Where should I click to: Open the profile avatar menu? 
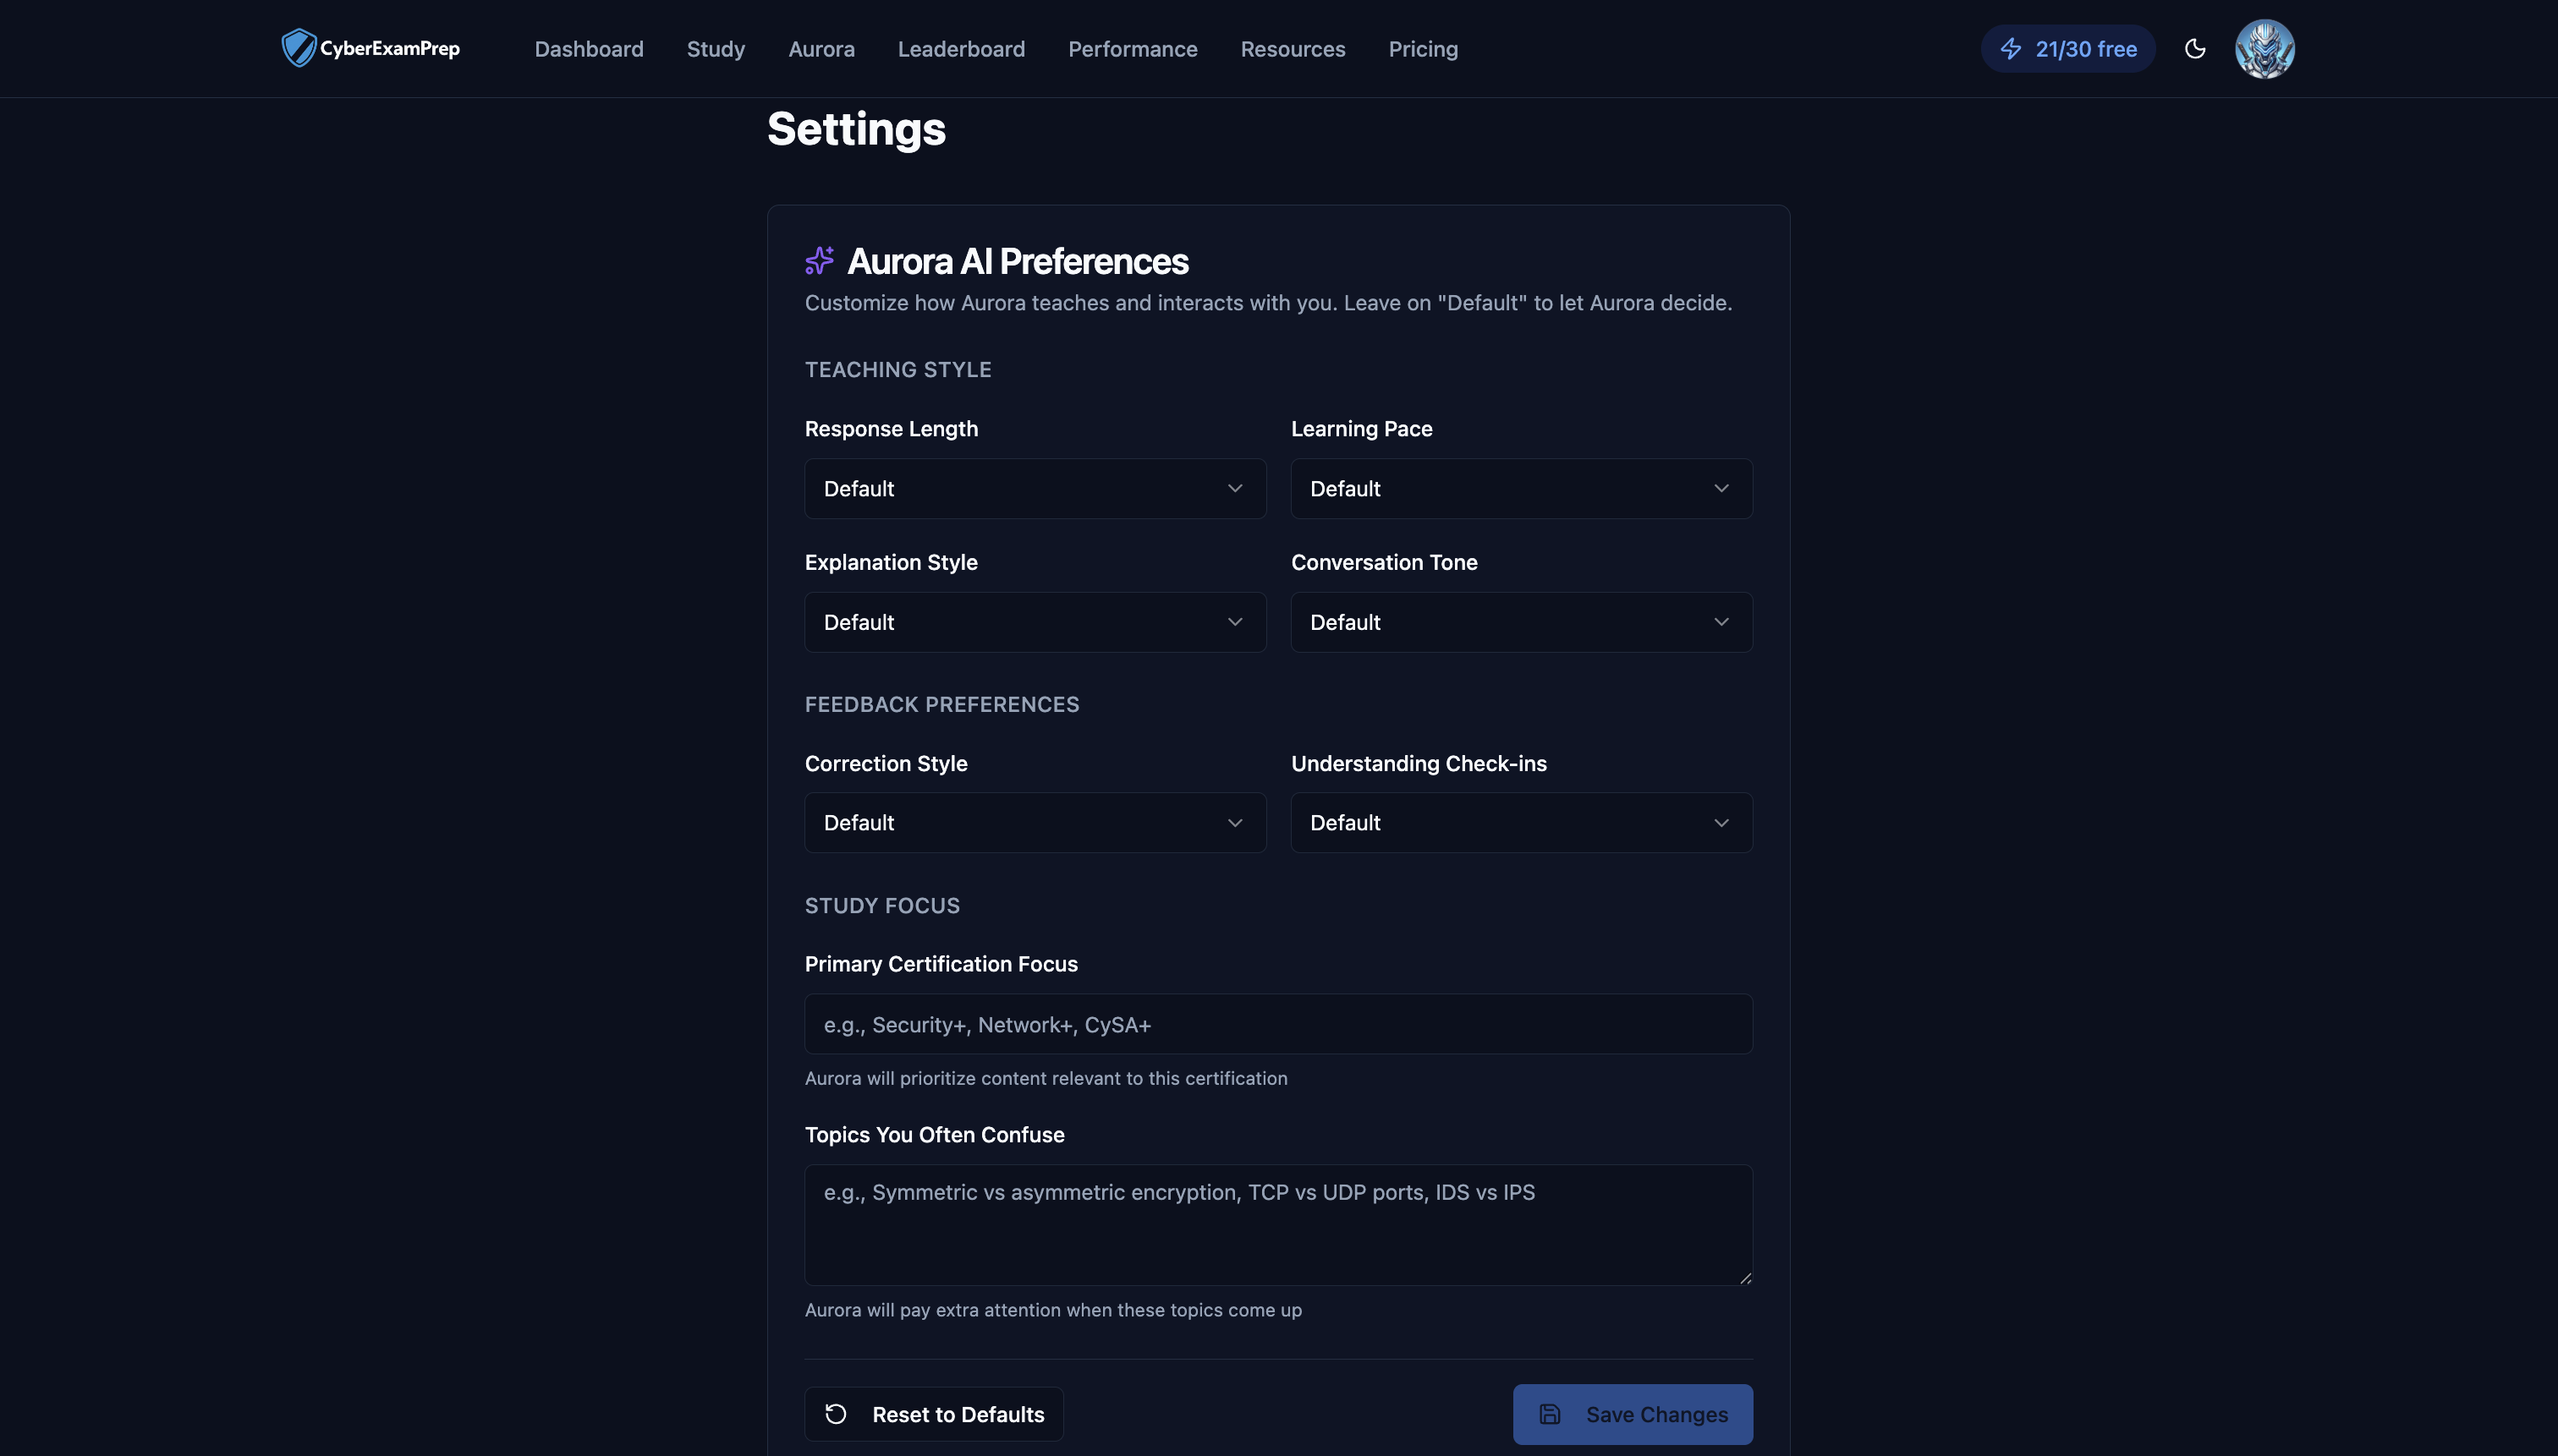click(2264, 48)
